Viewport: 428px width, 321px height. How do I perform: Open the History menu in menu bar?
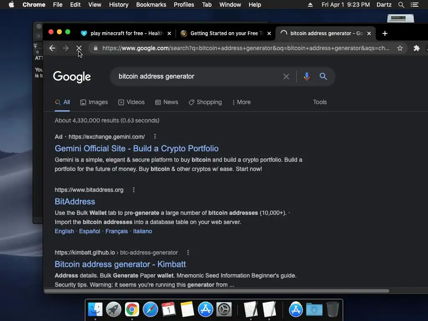pos(119,5)
